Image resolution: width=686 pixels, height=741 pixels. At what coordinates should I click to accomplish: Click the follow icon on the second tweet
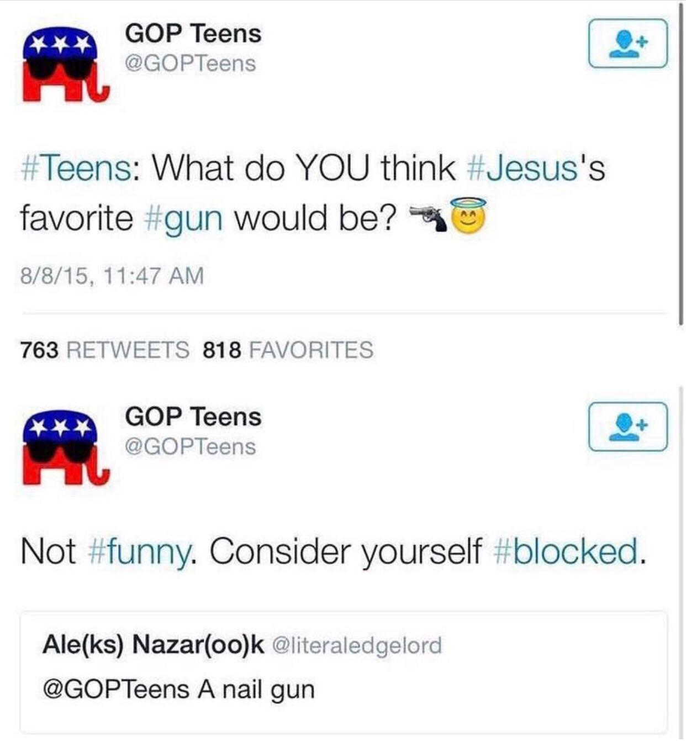(x=627, y=427)
